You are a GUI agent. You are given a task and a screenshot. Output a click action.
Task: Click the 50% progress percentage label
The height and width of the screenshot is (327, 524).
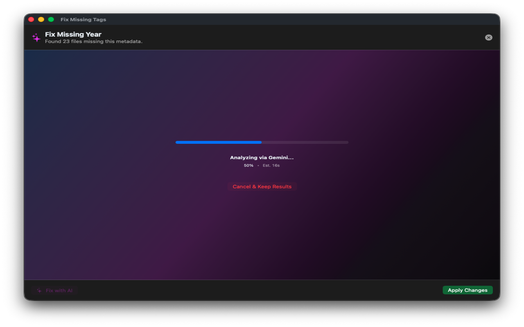248,166
